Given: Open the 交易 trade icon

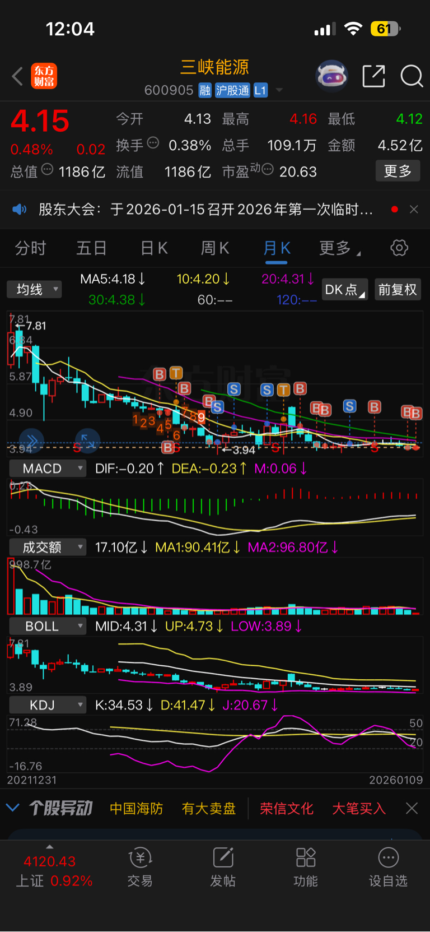Looking at the screenshot, I should pos(140,868).
